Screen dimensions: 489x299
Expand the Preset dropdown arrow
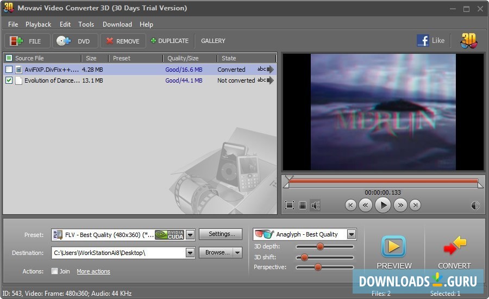190,234
